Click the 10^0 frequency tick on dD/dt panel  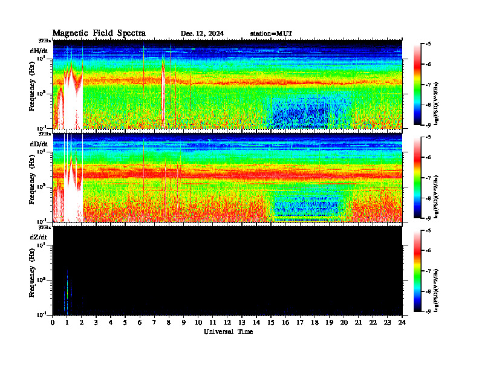tap(41, 186)
